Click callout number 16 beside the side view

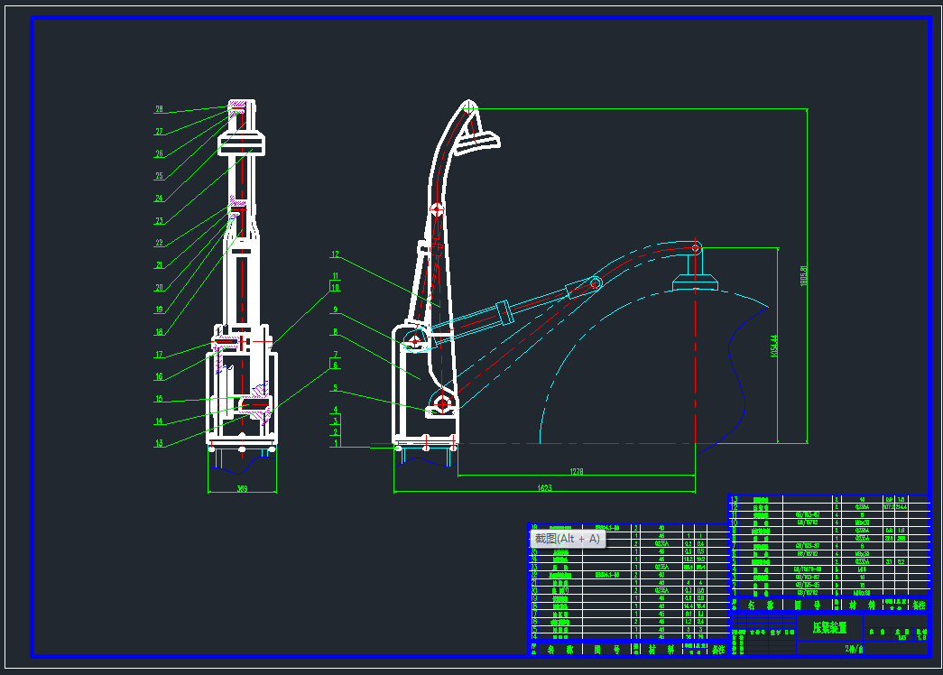pos(159,376)
